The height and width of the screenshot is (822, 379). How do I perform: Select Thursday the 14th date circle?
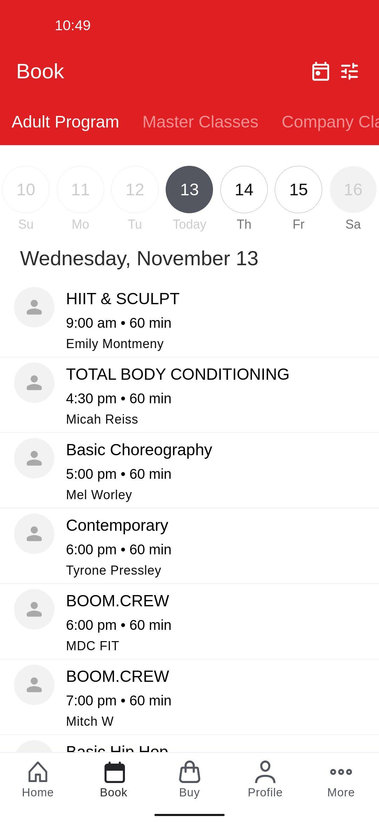coord(244,189)
